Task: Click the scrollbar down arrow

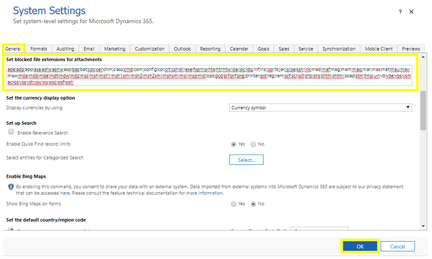Action: pyautogui.click(x=423, y=226)
